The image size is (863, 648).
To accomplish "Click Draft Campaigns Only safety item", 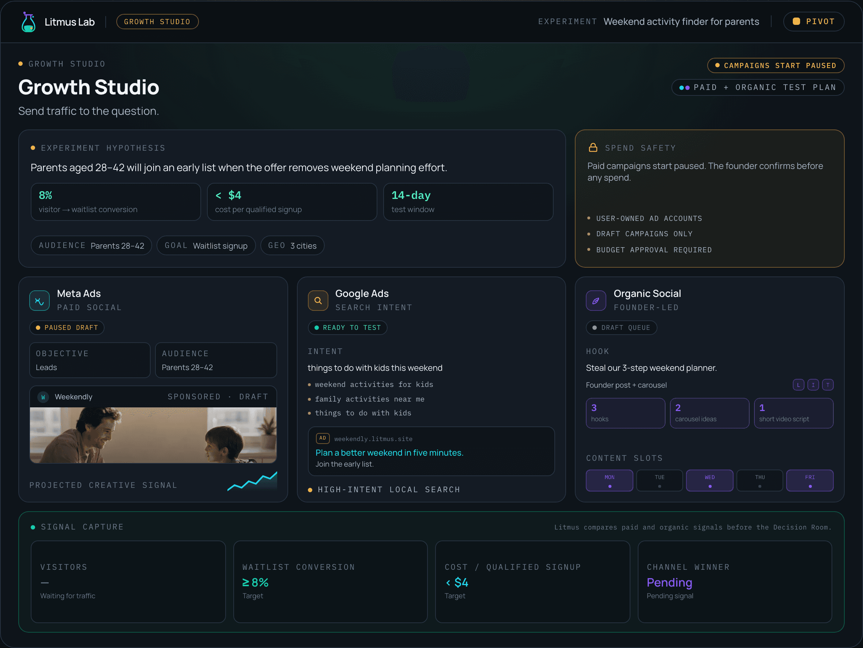I will coord(644,234).
